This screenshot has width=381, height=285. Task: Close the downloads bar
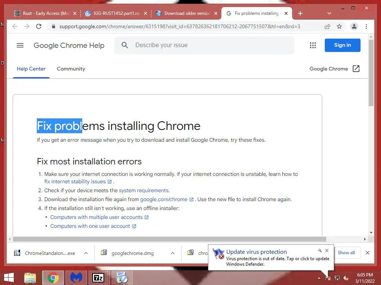368,253
